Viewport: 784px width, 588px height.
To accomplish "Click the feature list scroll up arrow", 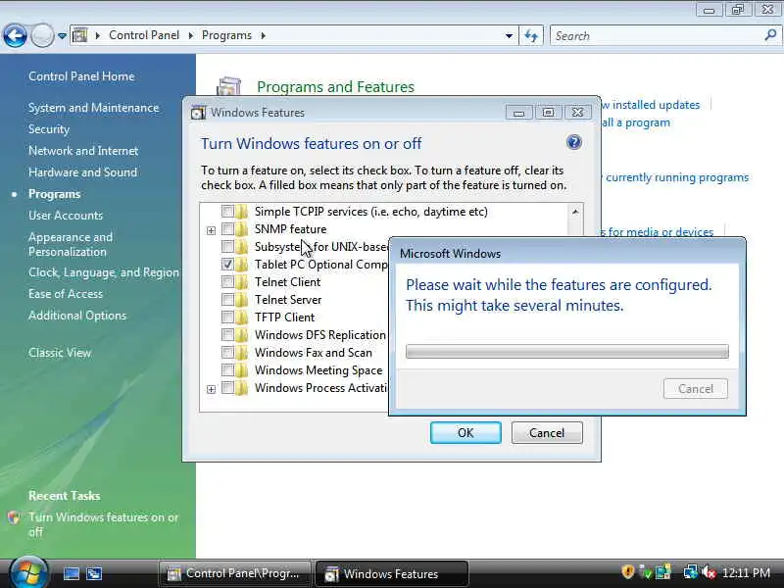I will click(575, 212).
